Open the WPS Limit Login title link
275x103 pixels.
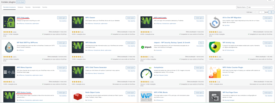(x=160, y=17)
